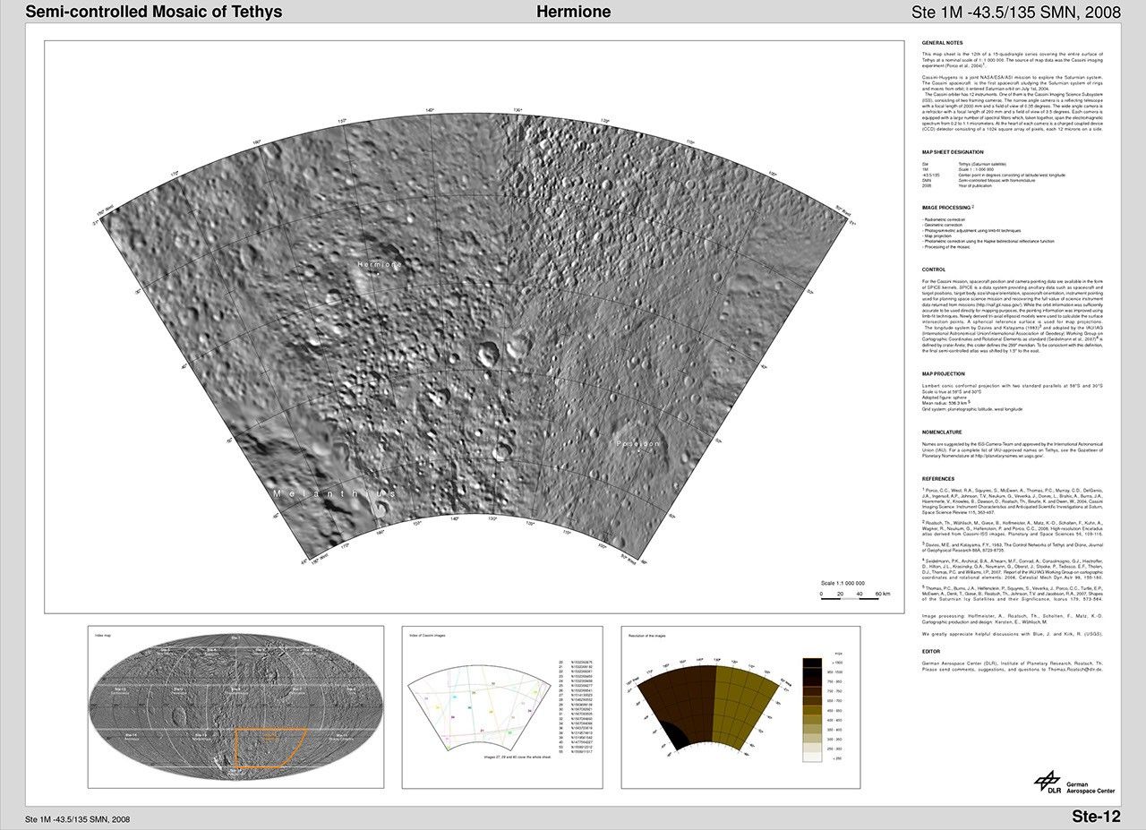
Task: Click the resolution color legend bar
Action: click(814, 709)
